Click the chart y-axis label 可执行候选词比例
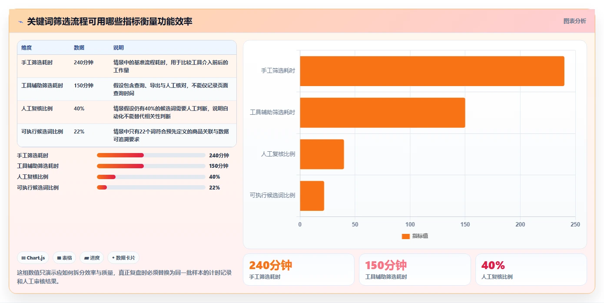 click(x=272, y=196)
